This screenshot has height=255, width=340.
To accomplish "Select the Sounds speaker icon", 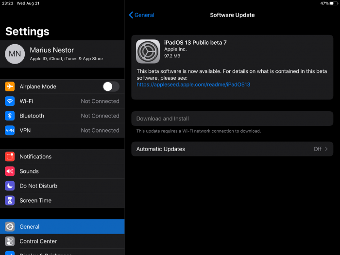I will 10,171.
